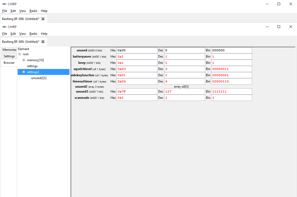Open the Radio menu in the background CHIRP window
297x197 pixels.
coord(33,11)
